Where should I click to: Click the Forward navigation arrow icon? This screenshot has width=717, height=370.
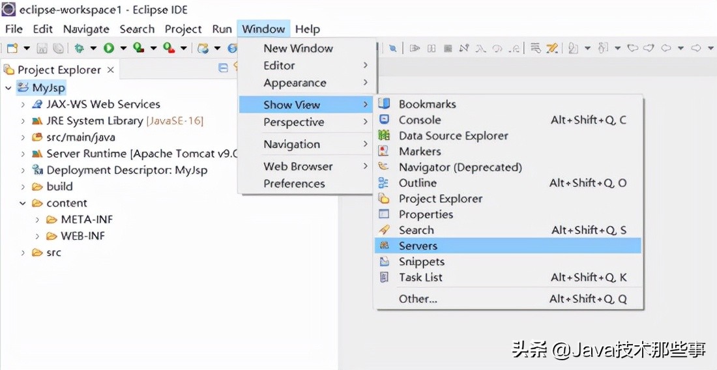tap(696, 48)
